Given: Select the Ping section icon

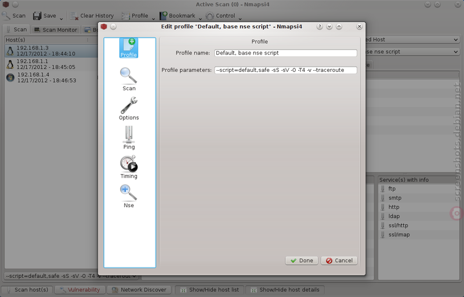Looking at the screenshot, I should [129, 138].
